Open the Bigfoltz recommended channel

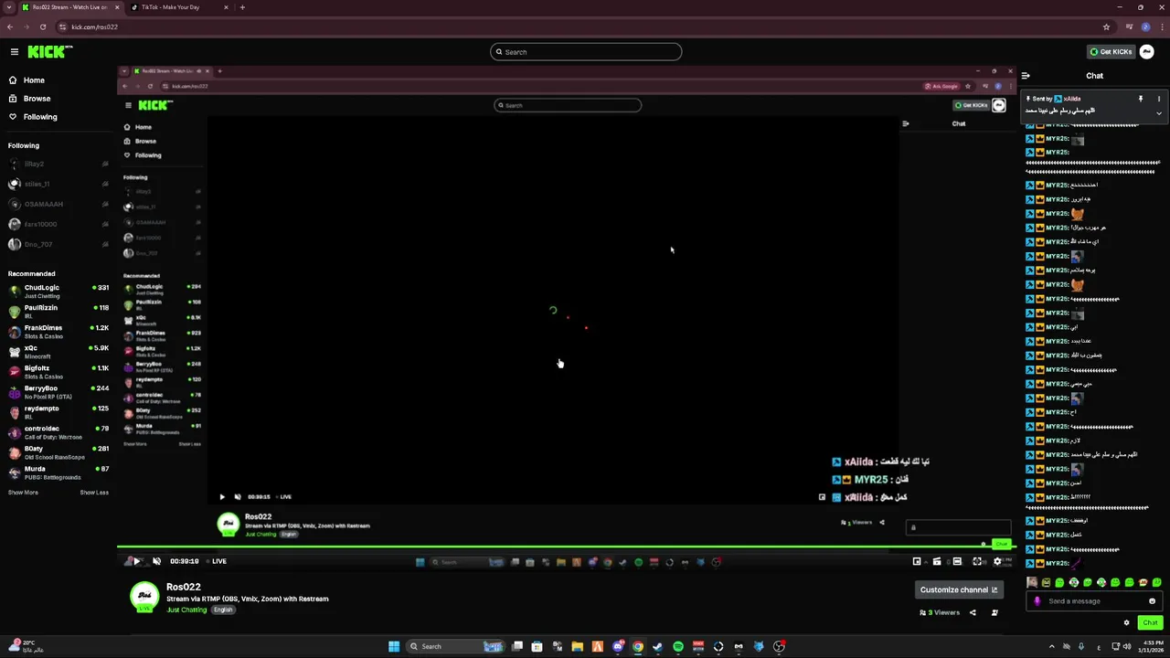click(58, 372)
